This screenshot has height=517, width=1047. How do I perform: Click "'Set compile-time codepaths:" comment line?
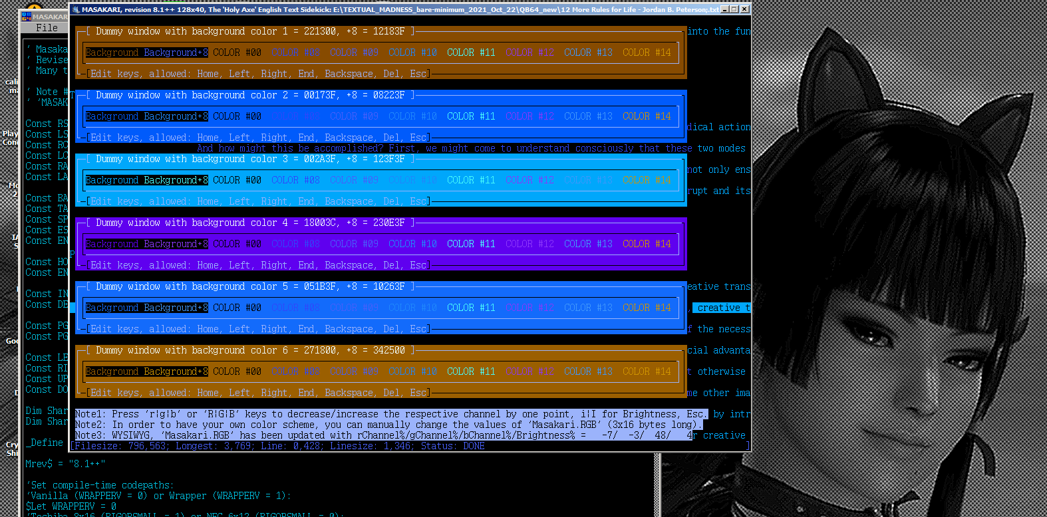click(100, 485)
